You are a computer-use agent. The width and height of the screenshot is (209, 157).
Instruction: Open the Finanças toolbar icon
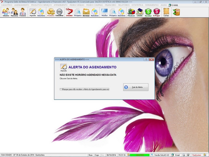click(131, 12)
